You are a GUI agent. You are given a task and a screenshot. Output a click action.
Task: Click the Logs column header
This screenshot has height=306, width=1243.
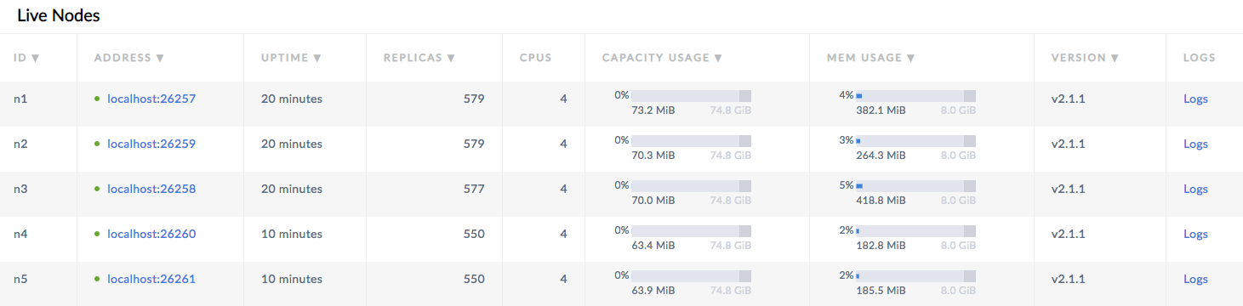(1200, 58)
